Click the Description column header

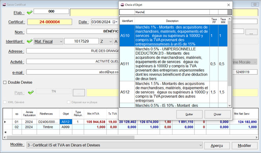[172, 21]
